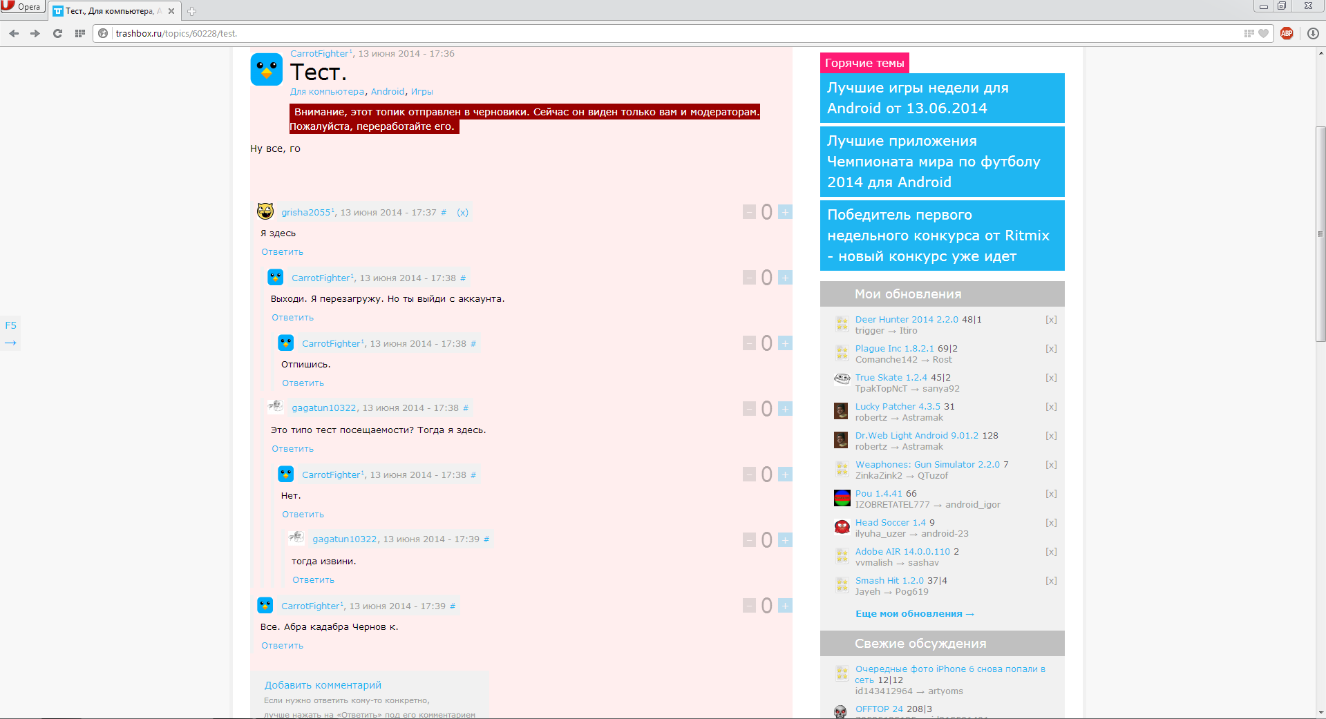
Task: Upvote comment 'Все. Абра кадабра Чернов к.'
Action: tap(785, 606)
